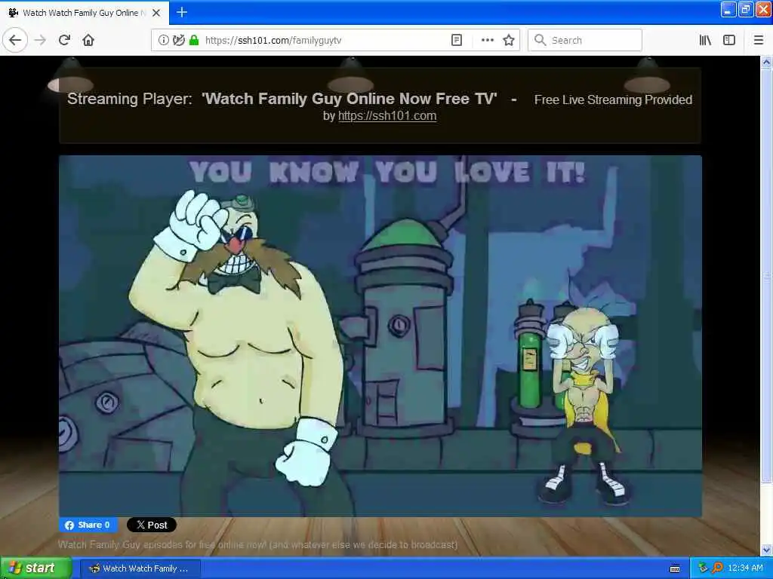Reload the current page
The width and height of the screenshot is (773, 579).
tap(64, 41)
